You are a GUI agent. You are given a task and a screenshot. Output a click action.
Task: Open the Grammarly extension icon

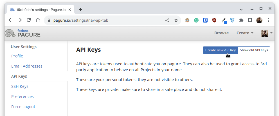196,20
